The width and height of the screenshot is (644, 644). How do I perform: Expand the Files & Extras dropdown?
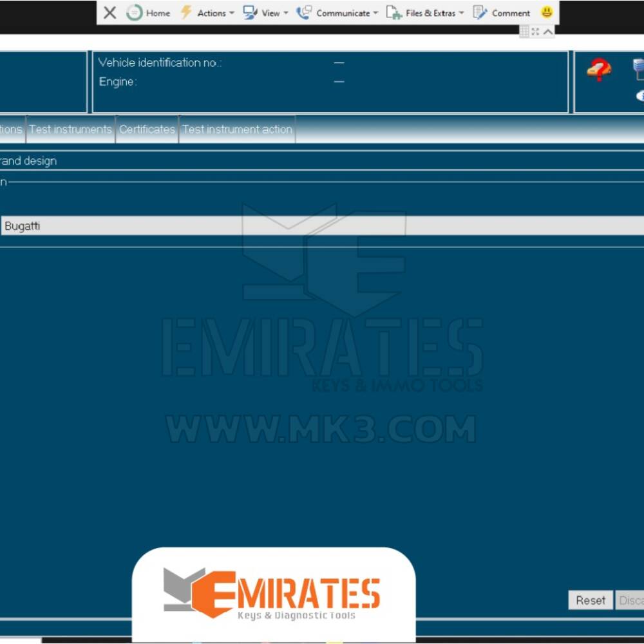point(461,12)
